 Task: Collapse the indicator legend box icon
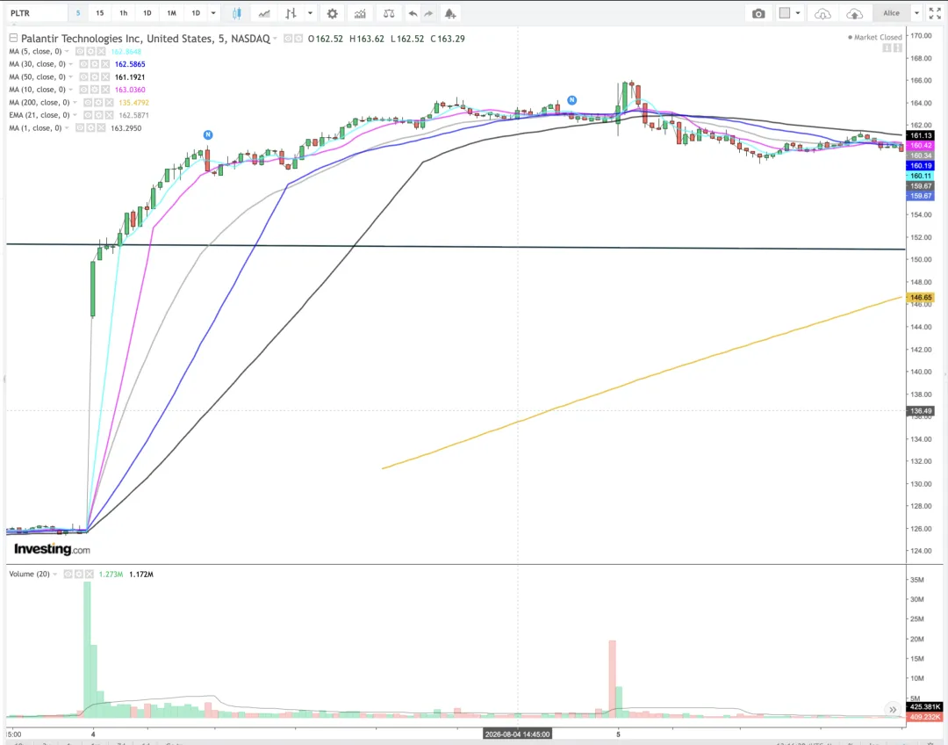pyautogui.click(x=13, y=38)
